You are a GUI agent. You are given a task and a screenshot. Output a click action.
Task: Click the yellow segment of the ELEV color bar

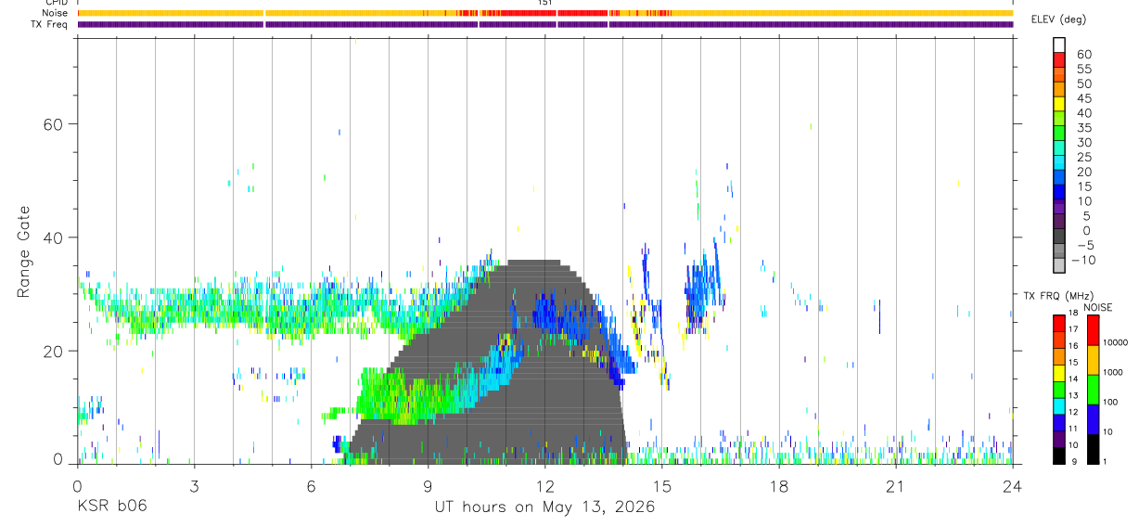[1059, 102]
